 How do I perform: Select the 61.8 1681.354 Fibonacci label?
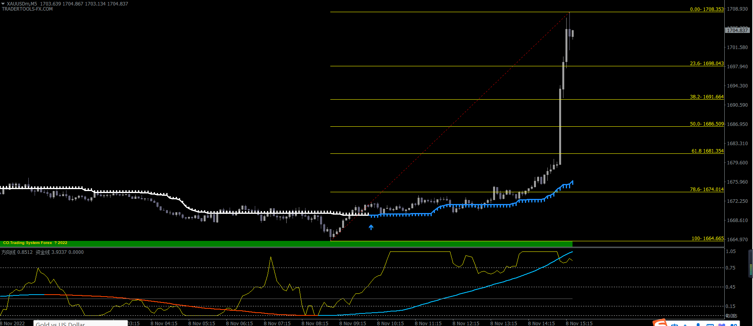click(707, 151)
